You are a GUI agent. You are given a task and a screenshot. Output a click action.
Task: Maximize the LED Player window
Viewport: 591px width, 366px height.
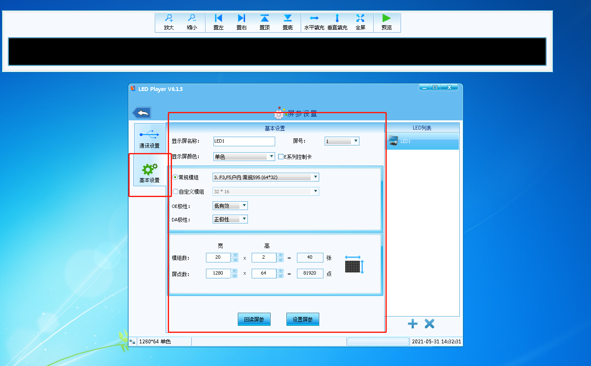(x=435, y=87)
